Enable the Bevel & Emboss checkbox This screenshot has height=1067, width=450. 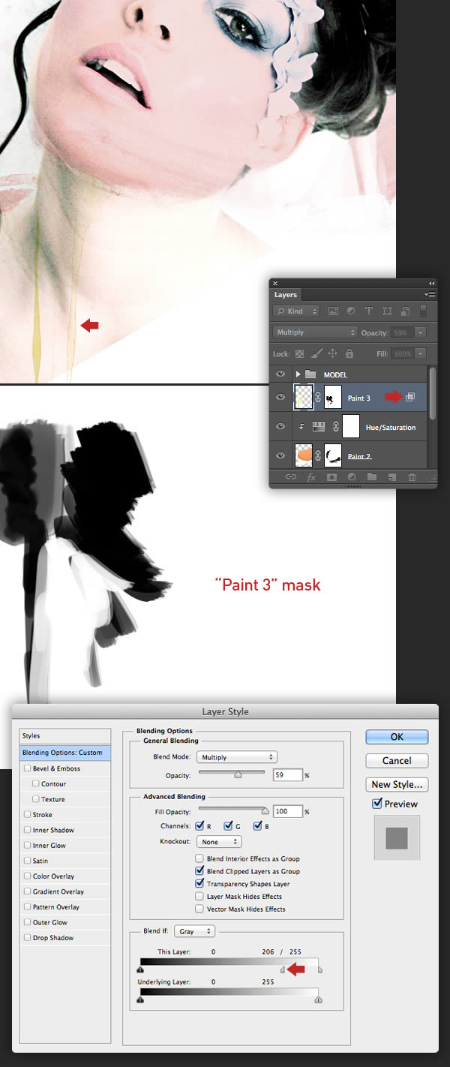pyautogui.click(x=28, y=768)
